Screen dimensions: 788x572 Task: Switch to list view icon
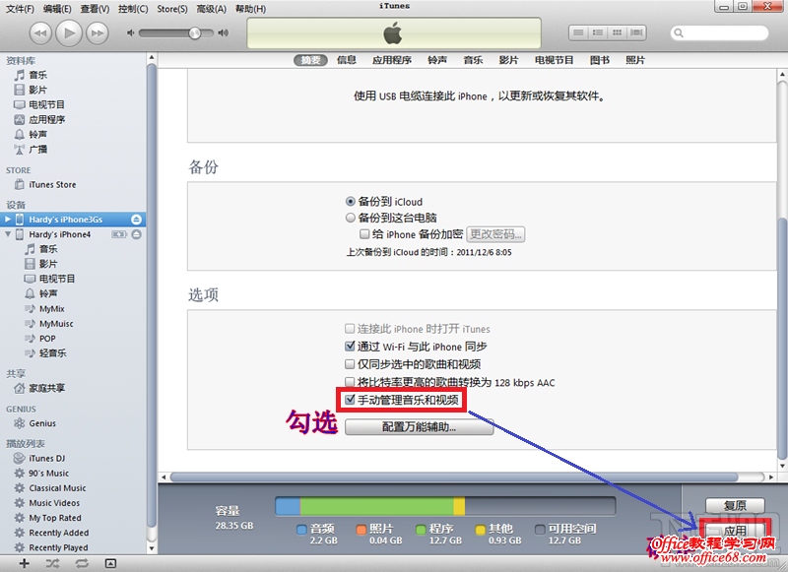(x=578, y=32)
